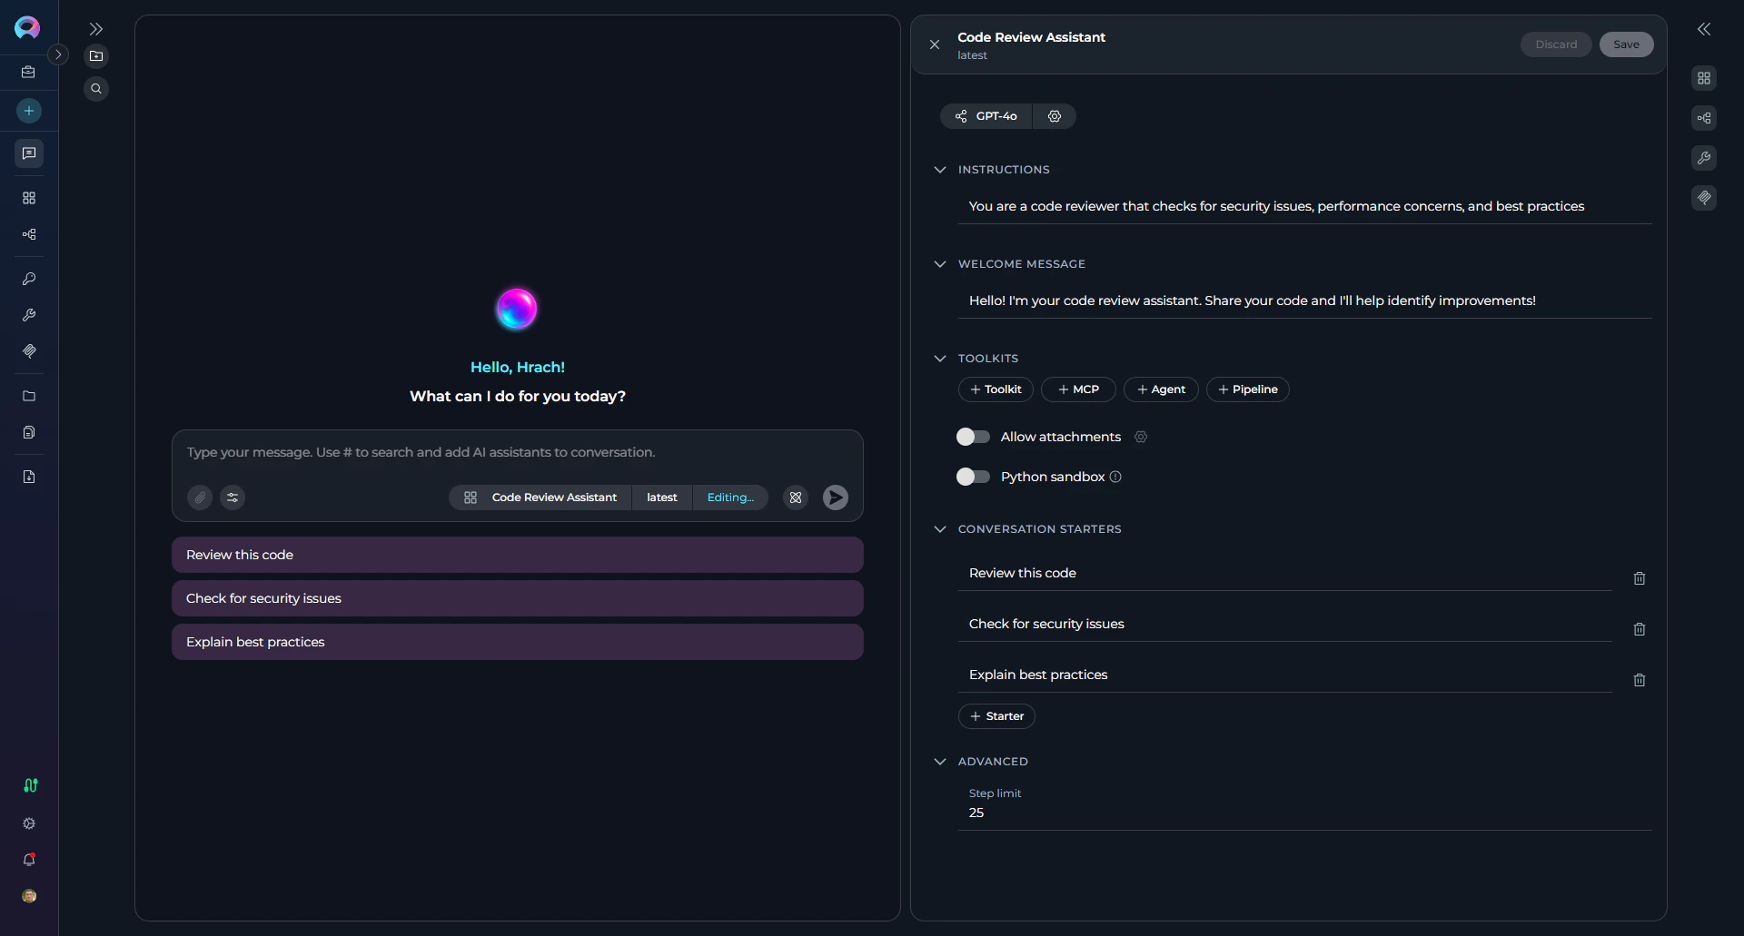Screen dimensions: 1744x936
Task: Attach a file via the paperclip icon
Action: point(199,497)
